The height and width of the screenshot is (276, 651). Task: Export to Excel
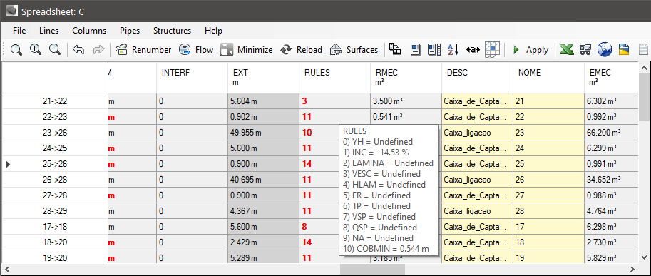(x=566, y=49)
